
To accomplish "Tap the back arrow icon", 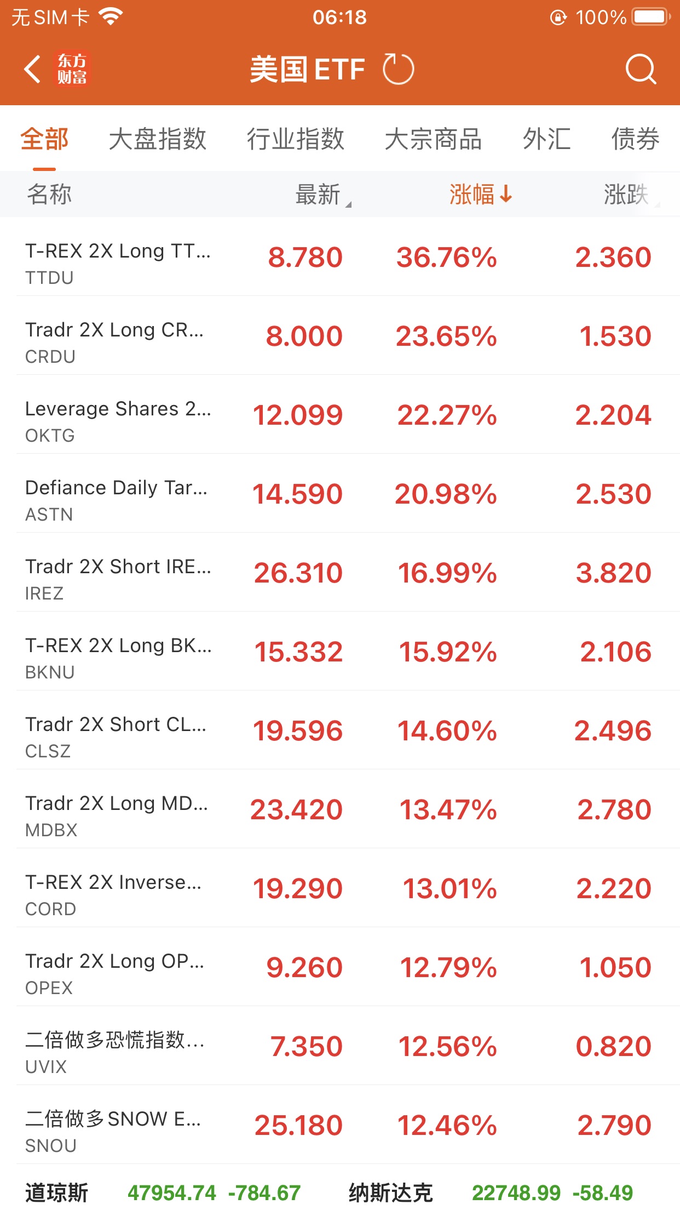I will tap(33, 70).
